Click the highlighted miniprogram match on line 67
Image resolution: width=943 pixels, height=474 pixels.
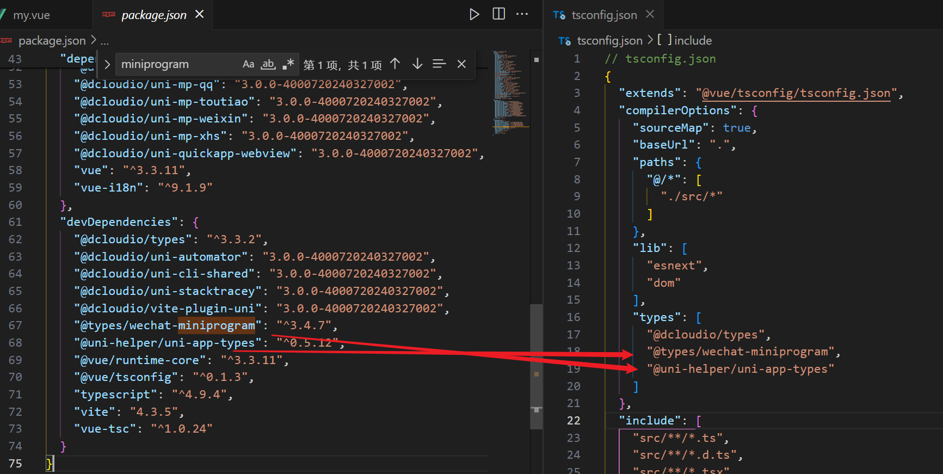tap(217, 325)
